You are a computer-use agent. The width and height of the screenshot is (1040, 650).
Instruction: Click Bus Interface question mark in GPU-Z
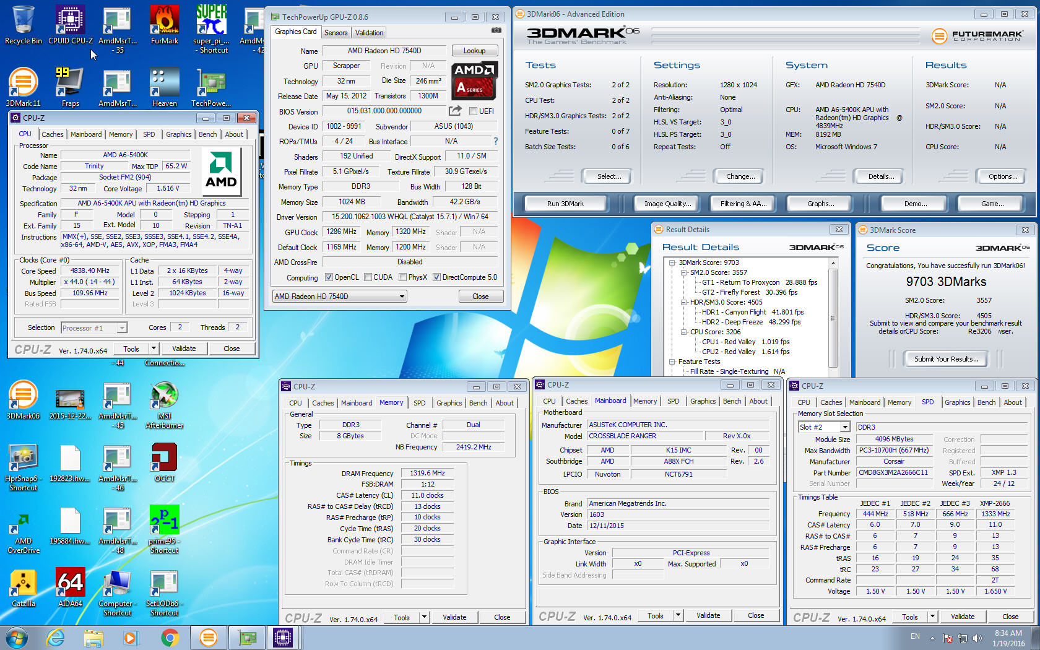(x=496, y=141)
